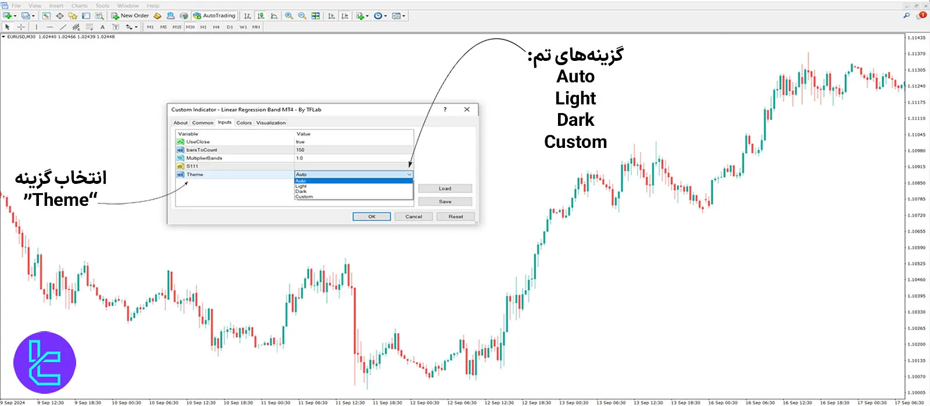Choose Dark from the Theme list
Image resolution: width=930 pixels, height=406 pixels.
(301, 191)
